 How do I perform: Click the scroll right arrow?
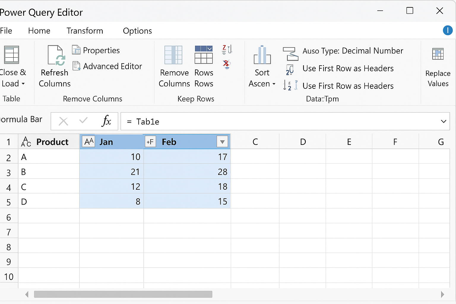point(442,294)
